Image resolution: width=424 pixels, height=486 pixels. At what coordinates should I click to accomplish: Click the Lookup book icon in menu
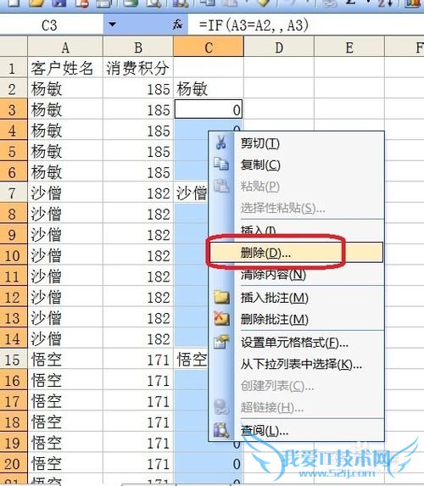pyautogui.click(x=221, y=430)
